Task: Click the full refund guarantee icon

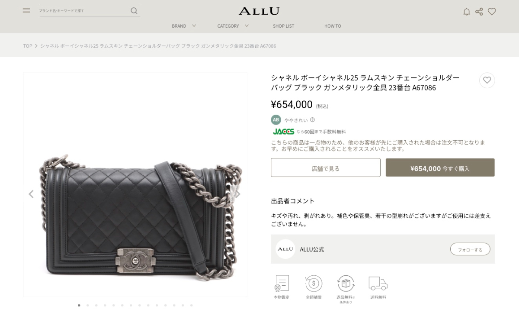Action: (x=314, y=284)
